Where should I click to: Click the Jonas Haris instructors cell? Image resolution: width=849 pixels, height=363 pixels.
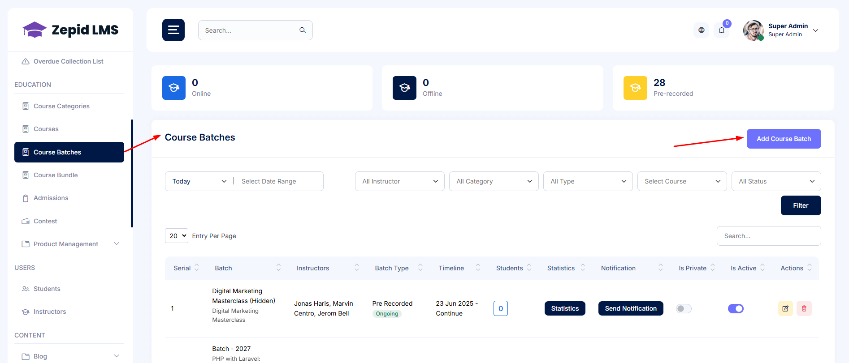point(324,308)
